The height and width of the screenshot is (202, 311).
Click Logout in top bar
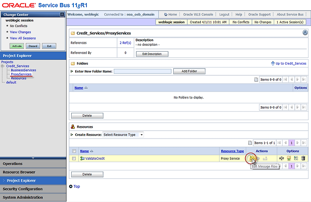[x=224, y=15]
